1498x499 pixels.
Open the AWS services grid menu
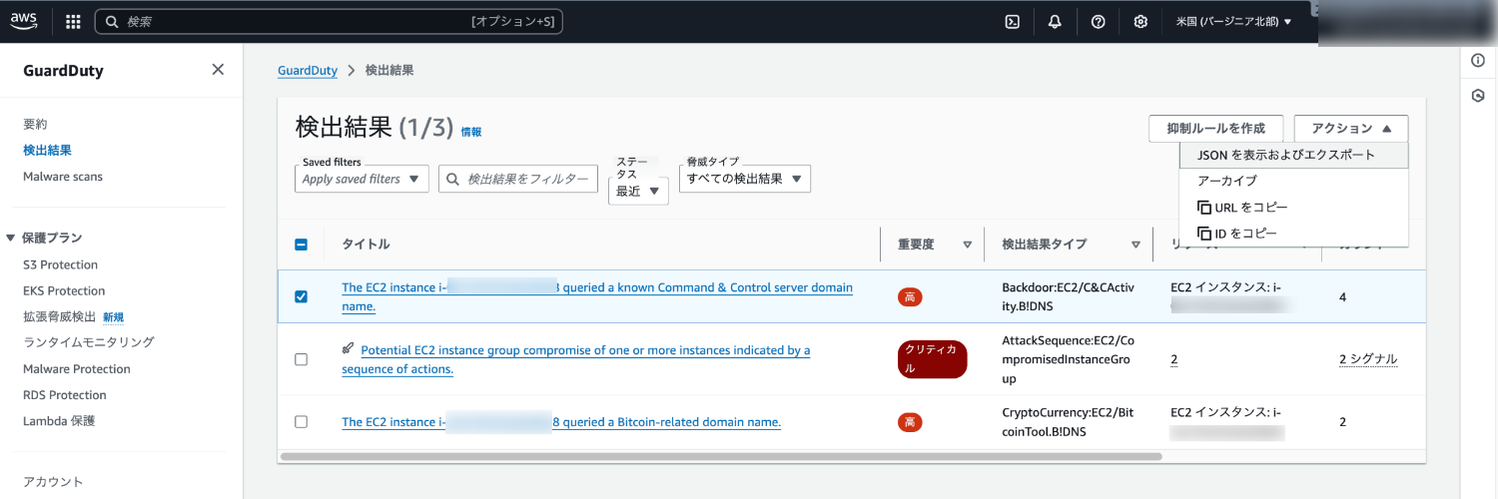pyautogui.click(x=73, y=22)
